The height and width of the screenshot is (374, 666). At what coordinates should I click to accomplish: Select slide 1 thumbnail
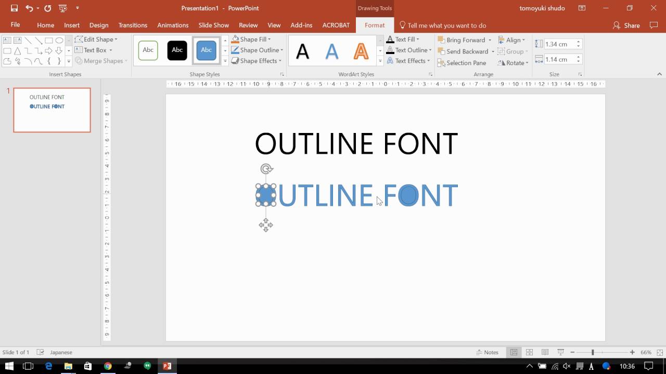[52, 110]
